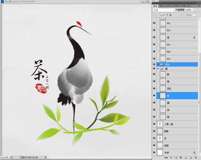Hide the 茶叶 group
The width and height of the screenshot is (201, 160).
click(154, 65)
